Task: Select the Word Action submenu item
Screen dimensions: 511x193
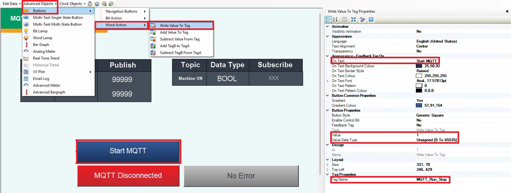Action: pos(121,25)
